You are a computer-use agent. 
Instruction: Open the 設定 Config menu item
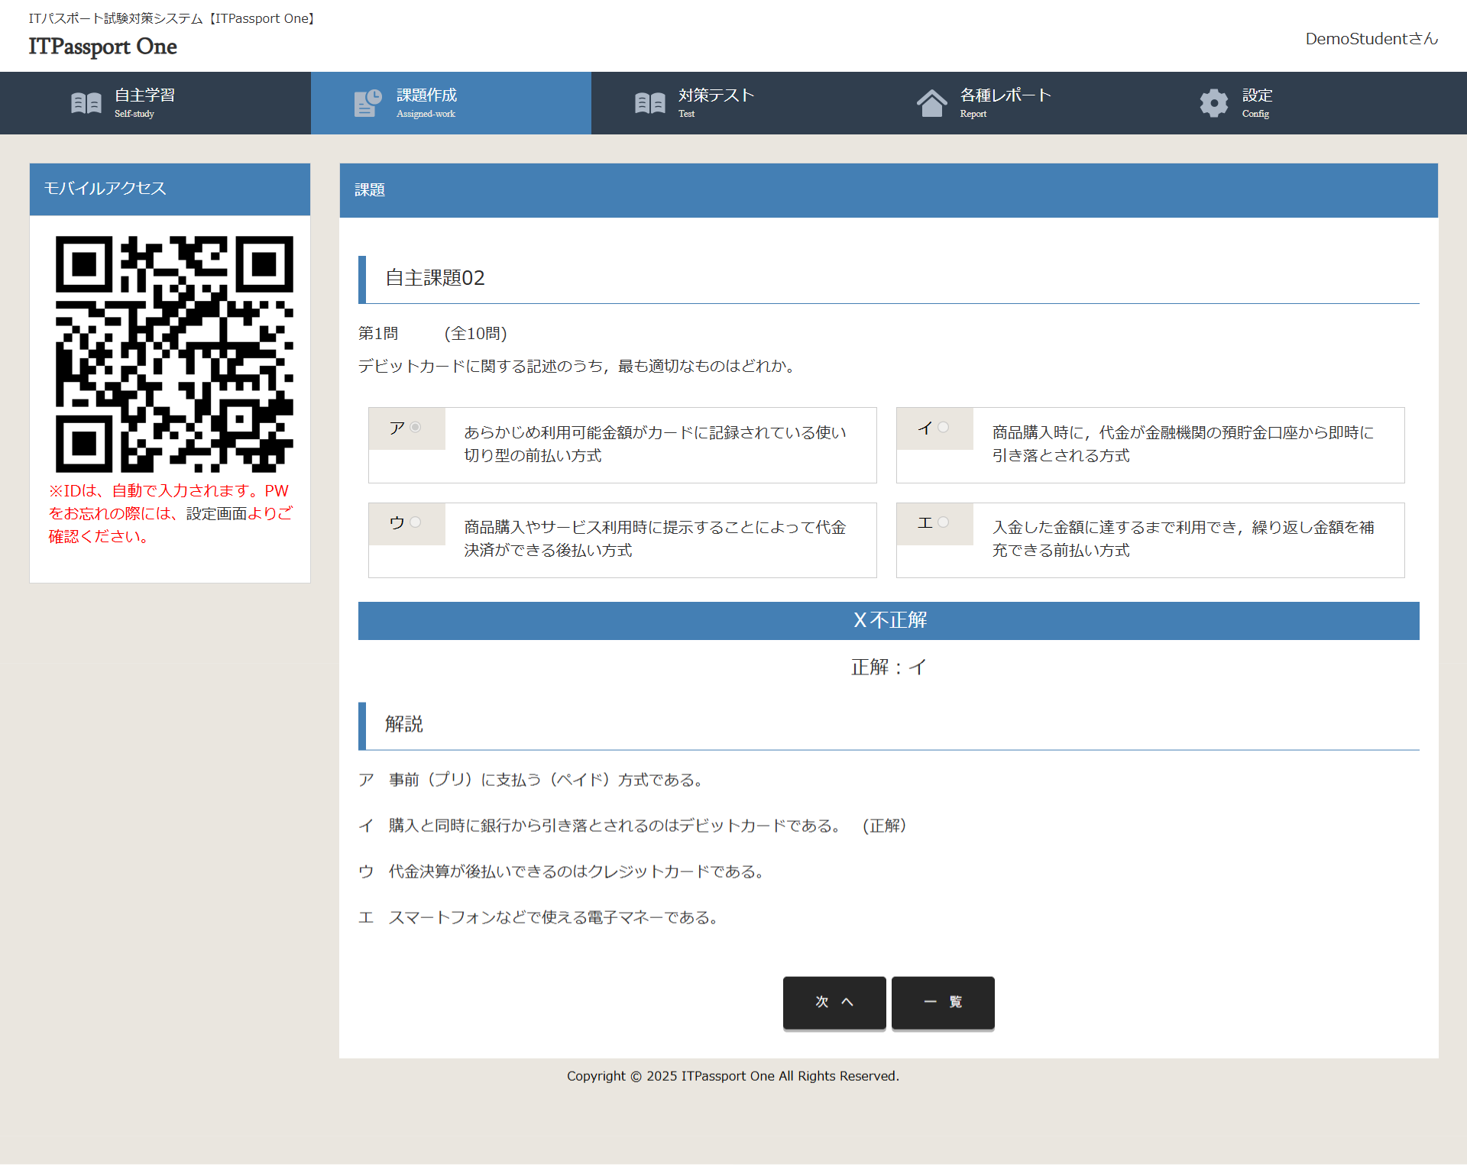click(1256, 102)
